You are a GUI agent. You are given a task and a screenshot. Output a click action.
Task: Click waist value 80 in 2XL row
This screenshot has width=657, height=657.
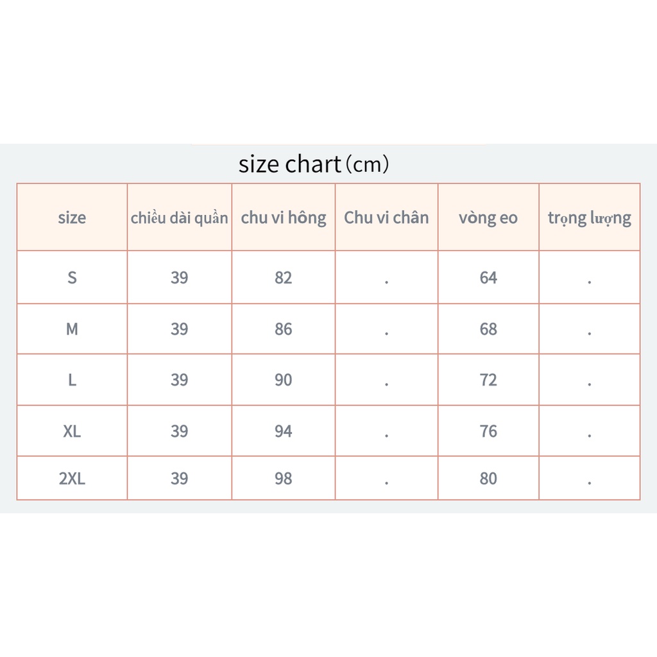click(x=488, y=479)
